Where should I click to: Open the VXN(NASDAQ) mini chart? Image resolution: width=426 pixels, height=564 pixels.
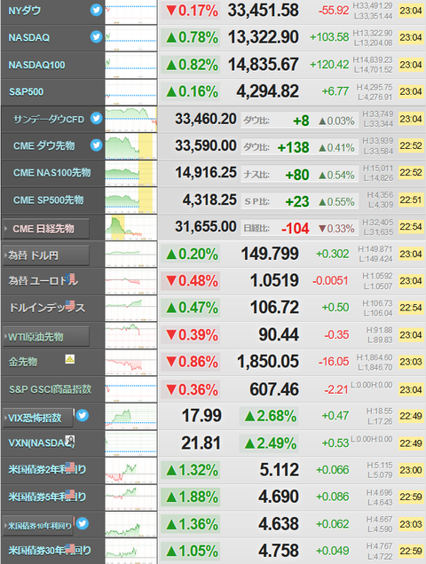coord(131,443)
